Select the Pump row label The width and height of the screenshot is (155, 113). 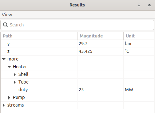19,97
